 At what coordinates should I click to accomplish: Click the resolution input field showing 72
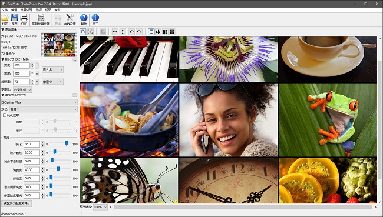[x=21, y=82]
